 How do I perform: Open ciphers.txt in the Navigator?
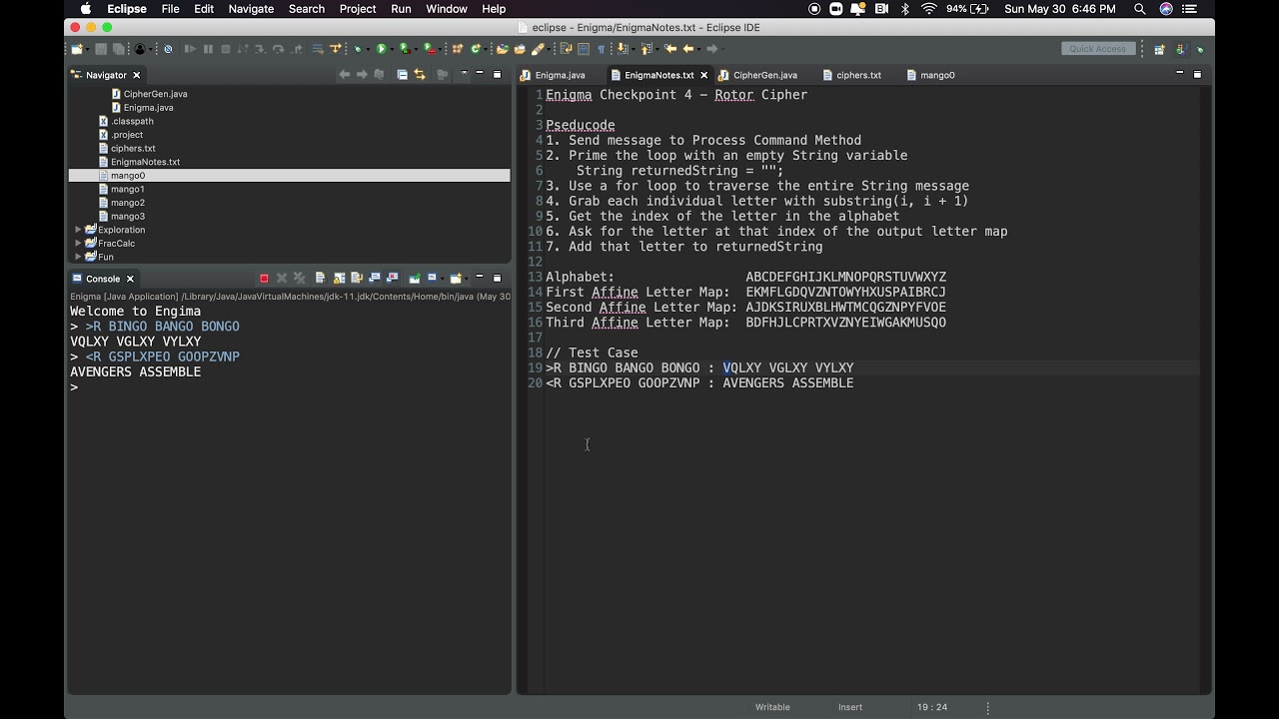pos(133,148)
